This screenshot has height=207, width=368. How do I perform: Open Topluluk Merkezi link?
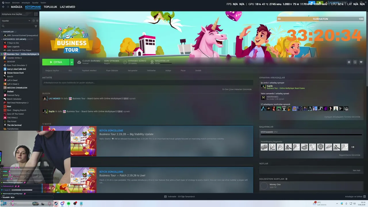click(89, 70)
